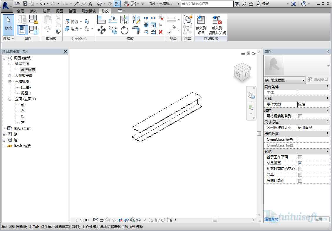Open the 属性帮助 link
Image resolution: width=332 pixels, height=231 pixels.
[x=271, y=219]
